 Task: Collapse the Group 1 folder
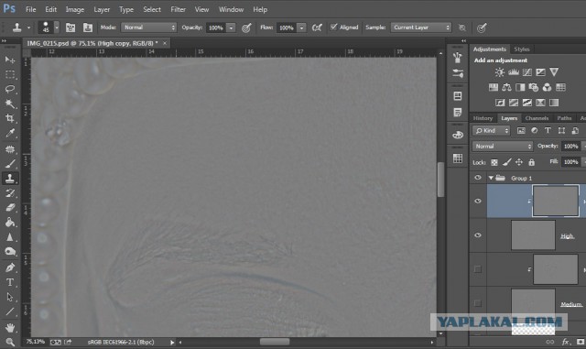491,178
